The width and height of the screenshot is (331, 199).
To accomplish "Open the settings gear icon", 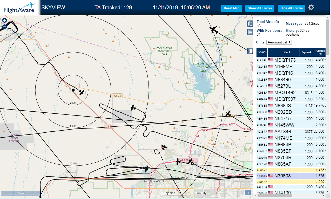I will [x=311, y=8].
